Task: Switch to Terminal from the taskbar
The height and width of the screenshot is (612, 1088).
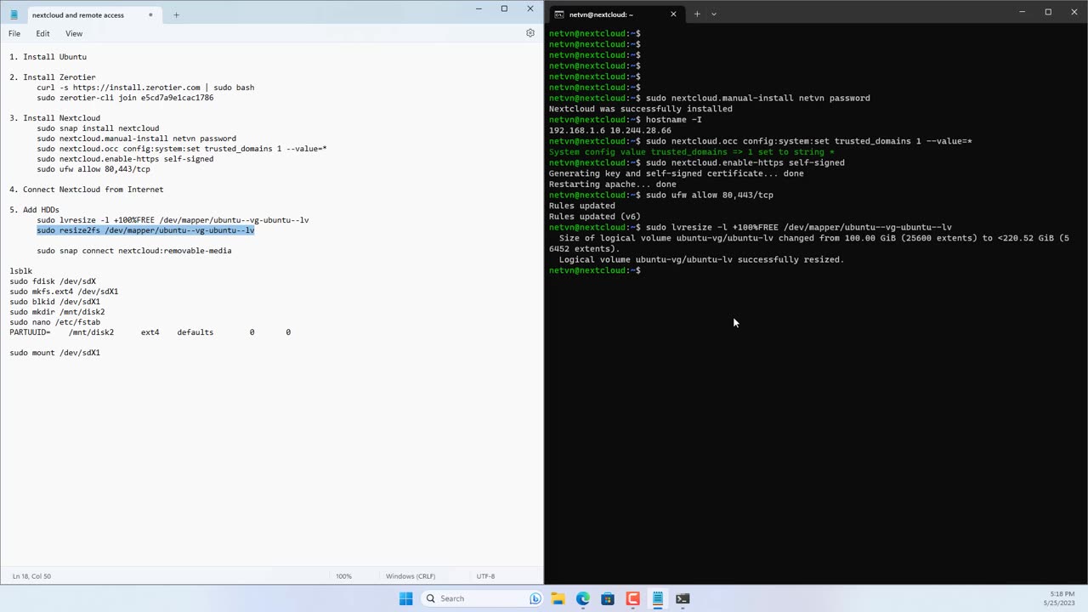Action: point(683,598)
